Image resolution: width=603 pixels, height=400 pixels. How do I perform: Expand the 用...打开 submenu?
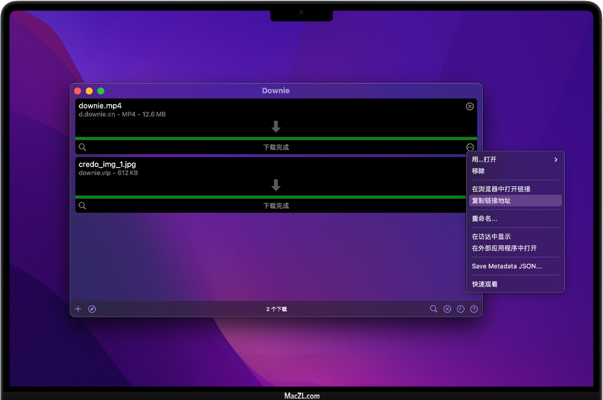[x=515, y=159]
